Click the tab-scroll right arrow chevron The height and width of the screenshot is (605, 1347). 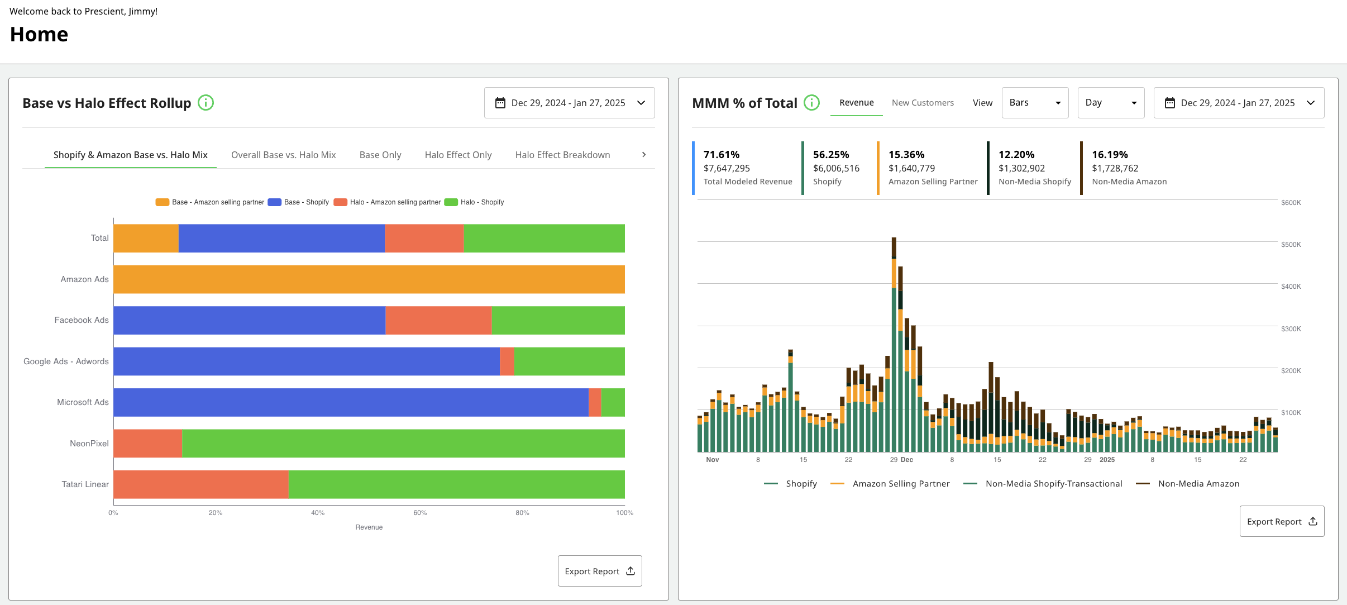pos(644,155)
